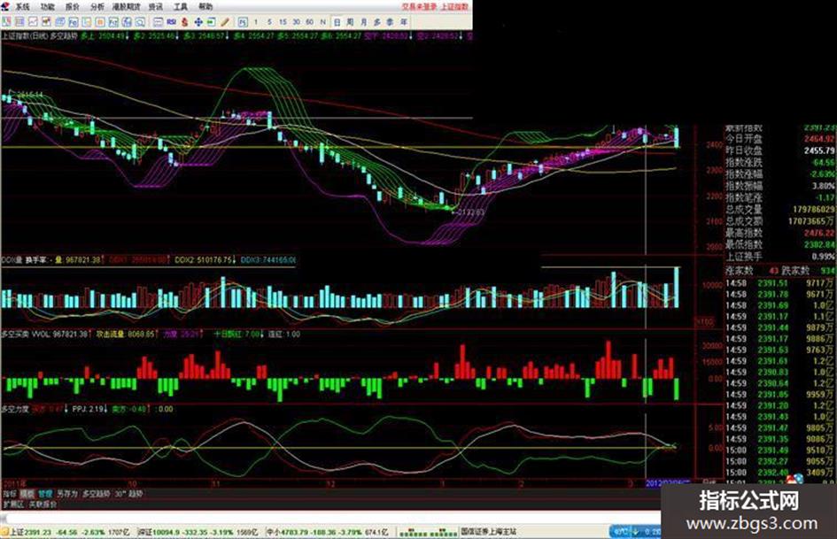Viewport: 837px width, 539px height.
Task: Open the 管理 tab at bottom
Action: (x=45, y=494)
